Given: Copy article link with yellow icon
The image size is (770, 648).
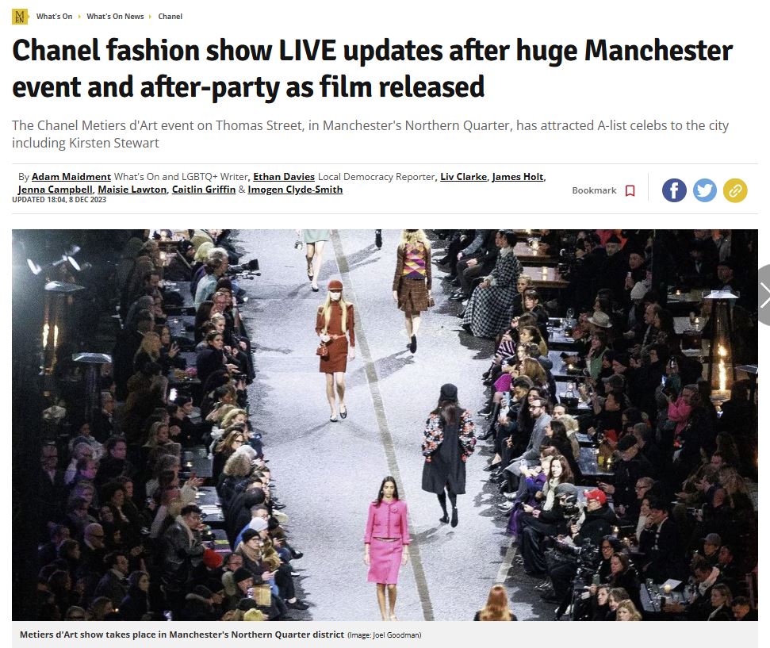Looking at the screenshot, I should coord(735,190).
